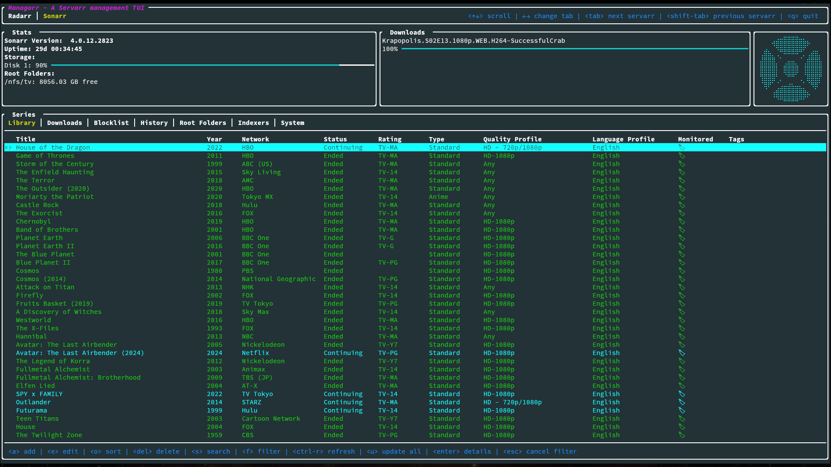Screen dimensions: 831x467
Task: Toggle monitoring for Game of Thrones
Action: point(682,156)
